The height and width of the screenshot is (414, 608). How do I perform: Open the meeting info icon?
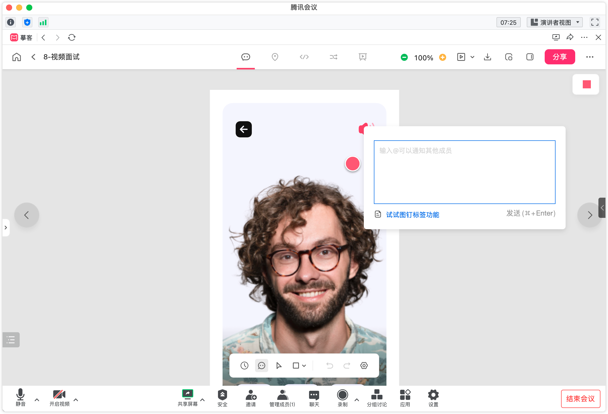pyautogui.click(x=11, y=22)
